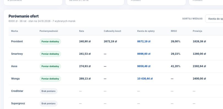Click the 'Kwota do spłaty' column header
The height and width of the screenshot is (109, 223).
[146, 31]
